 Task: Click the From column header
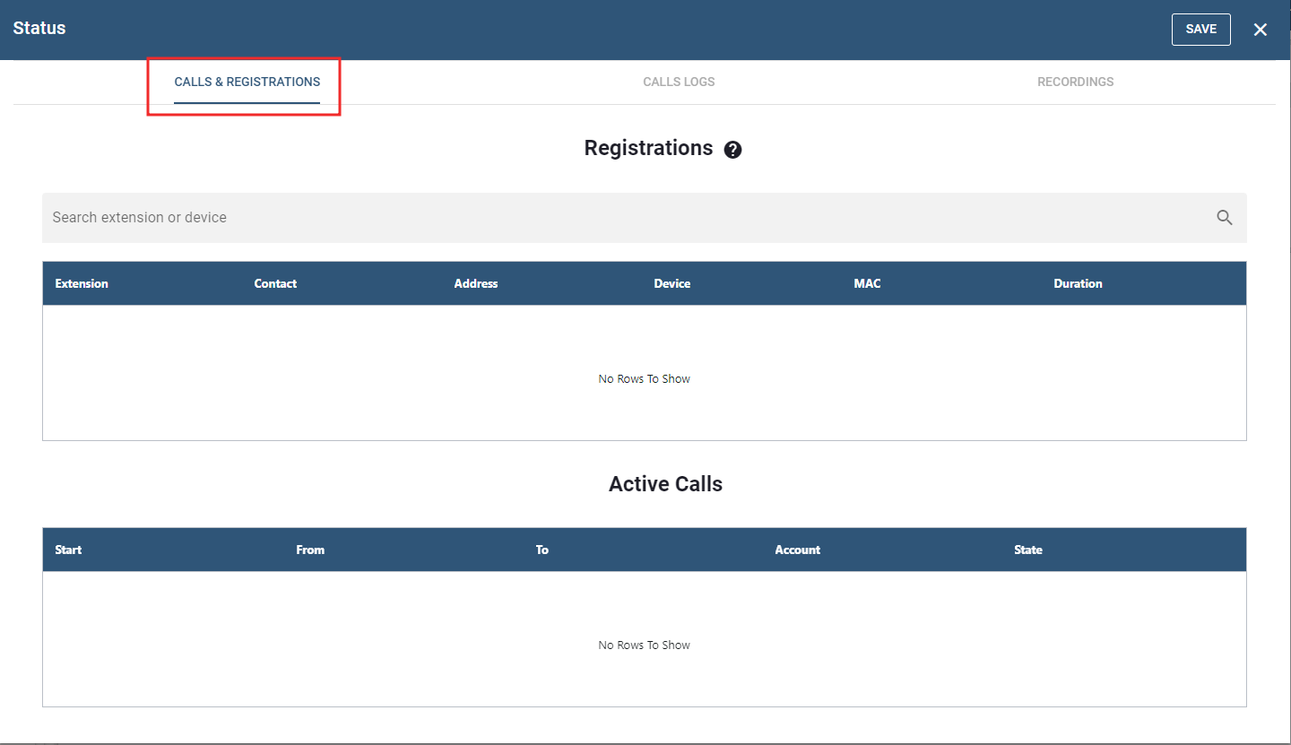[x=310, y=550]
